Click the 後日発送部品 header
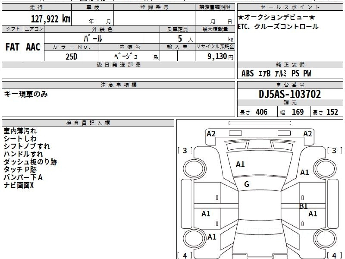Viewport: 345px width, 259px height. pyautogui.click(x=118, y=65)
